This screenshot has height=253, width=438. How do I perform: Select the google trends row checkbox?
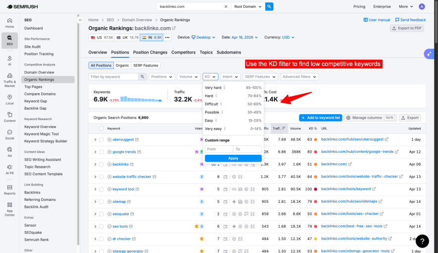(x=101, y=152)
